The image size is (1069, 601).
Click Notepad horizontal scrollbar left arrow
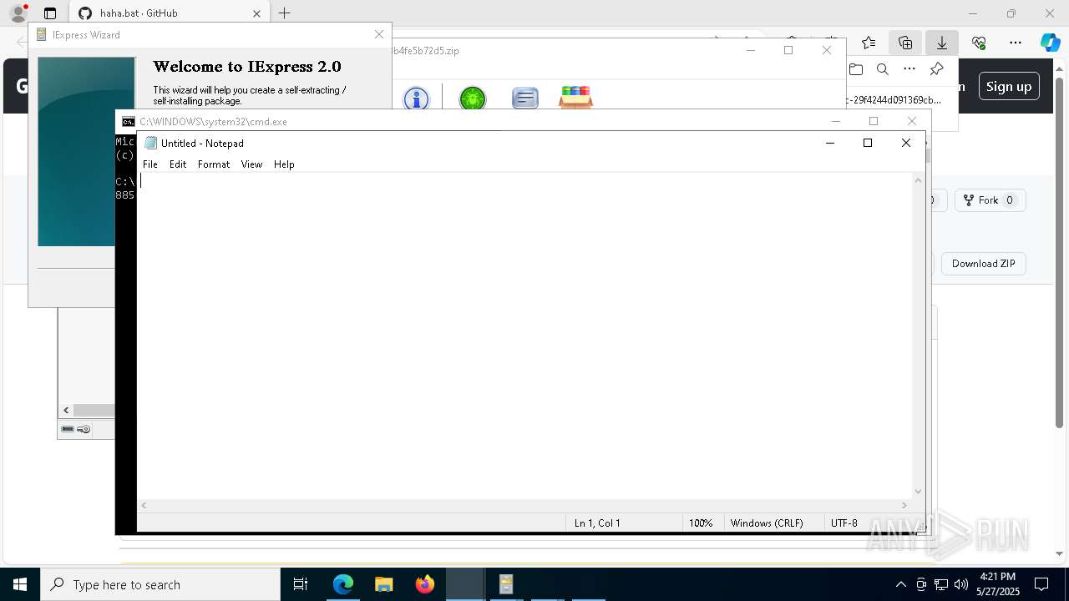pos(144,505)
